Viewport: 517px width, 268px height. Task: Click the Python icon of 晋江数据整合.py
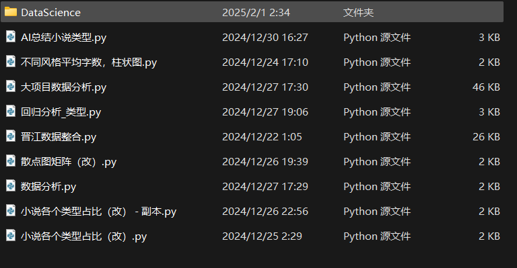[11, 136]
